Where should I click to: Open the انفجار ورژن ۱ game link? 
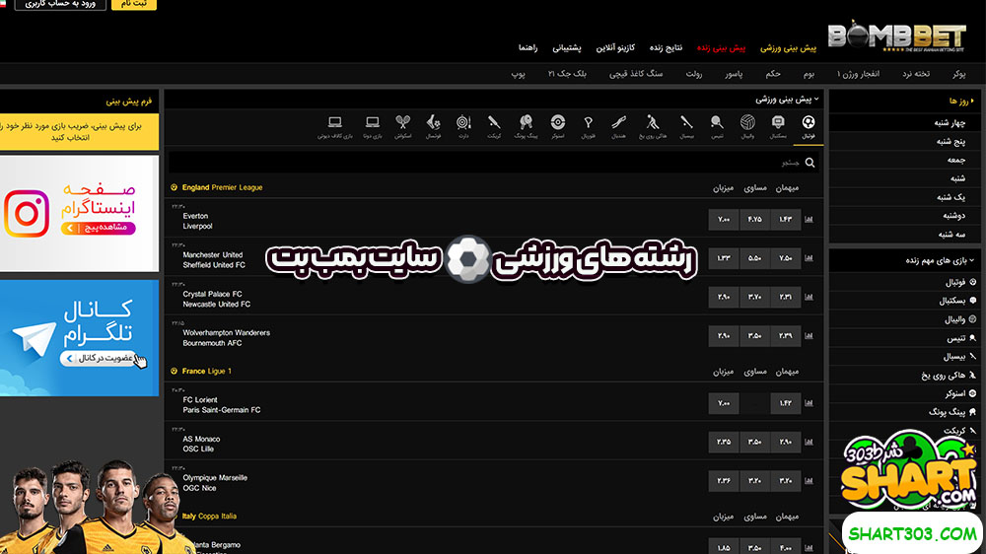(x=859, y=74)
